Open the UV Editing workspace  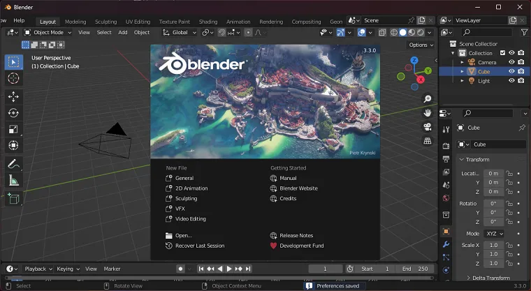(138, 22)
